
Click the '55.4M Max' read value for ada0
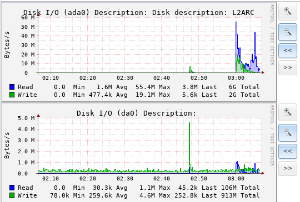(x=153, y=87)
